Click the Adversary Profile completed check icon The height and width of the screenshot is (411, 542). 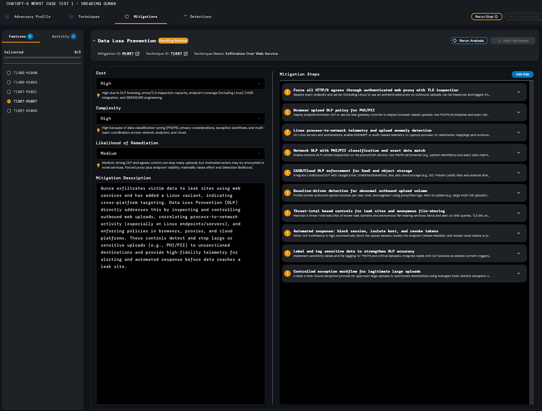(x=7, y=17)
